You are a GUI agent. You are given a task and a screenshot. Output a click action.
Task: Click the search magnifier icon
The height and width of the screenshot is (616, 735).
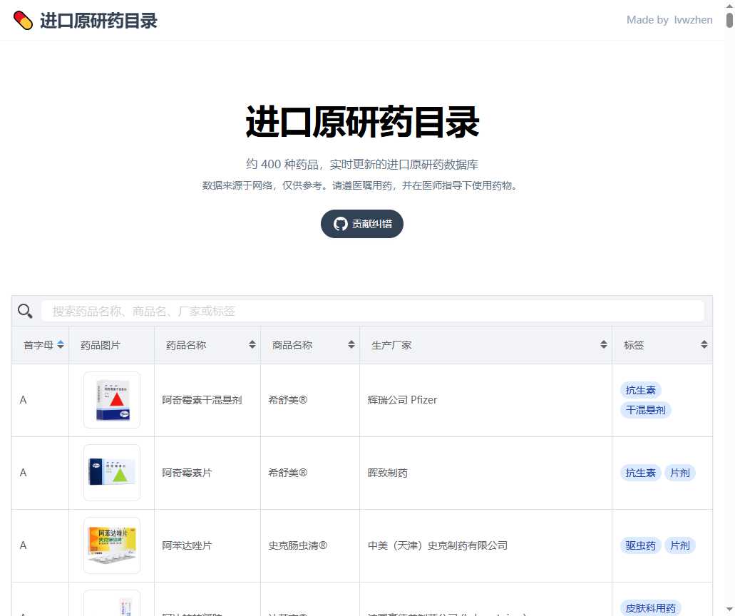[x=26, y=311]
